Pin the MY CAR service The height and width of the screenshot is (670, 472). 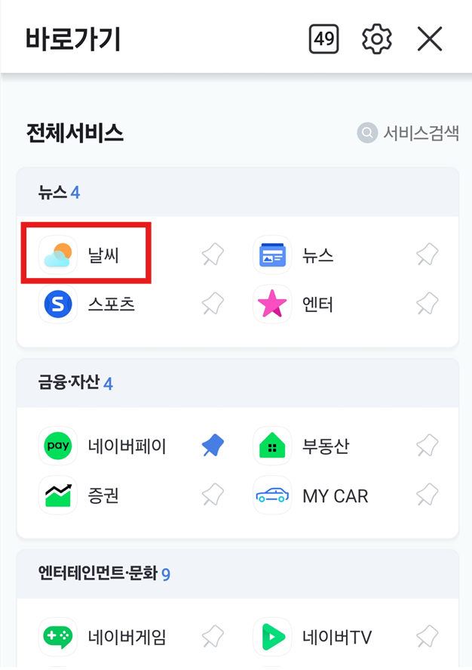click(x=426, y=496)
